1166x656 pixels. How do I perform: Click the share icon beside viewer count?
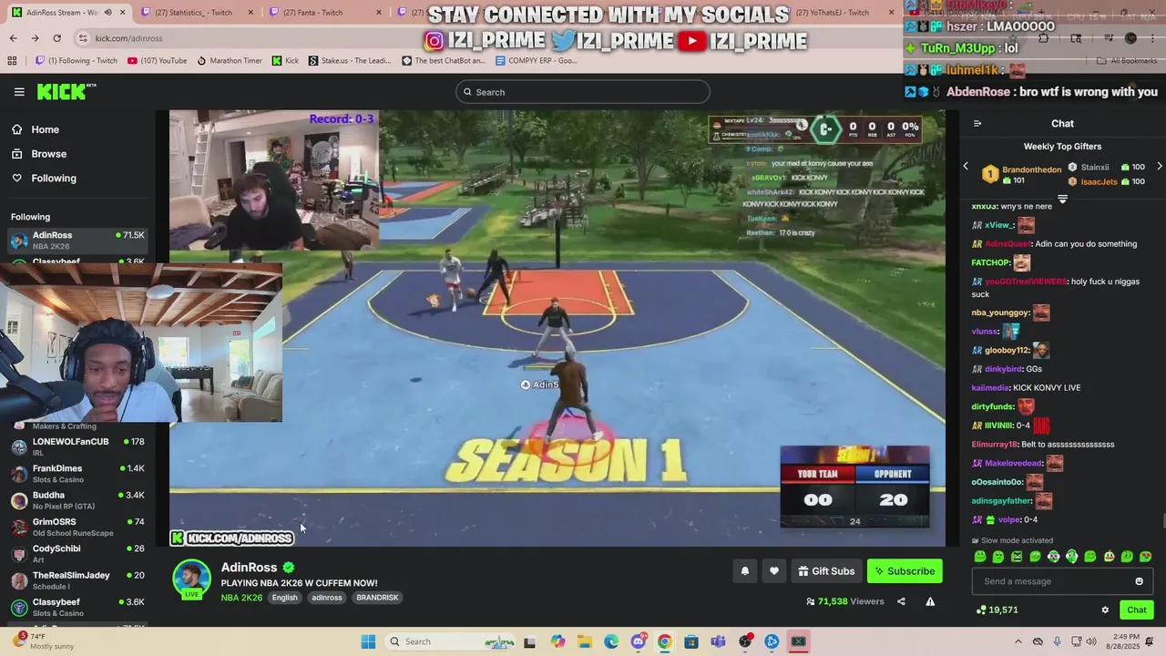(x=901, y=601)
